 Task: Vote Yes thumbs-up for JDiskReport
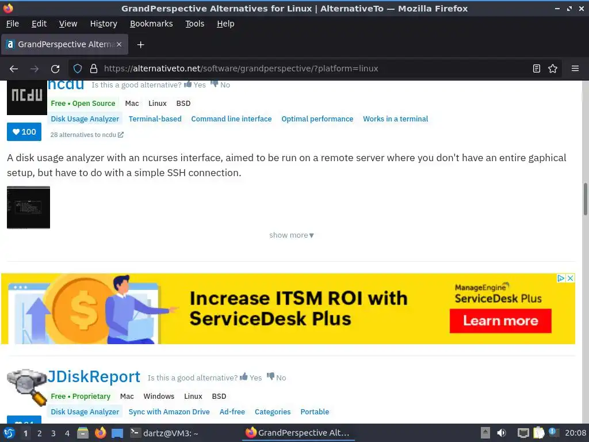tap(251, 378)
